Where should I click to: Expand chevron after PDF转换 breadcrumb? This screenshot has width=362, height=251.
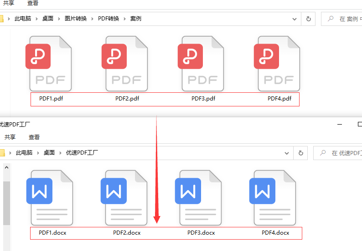tap(124, 19)
